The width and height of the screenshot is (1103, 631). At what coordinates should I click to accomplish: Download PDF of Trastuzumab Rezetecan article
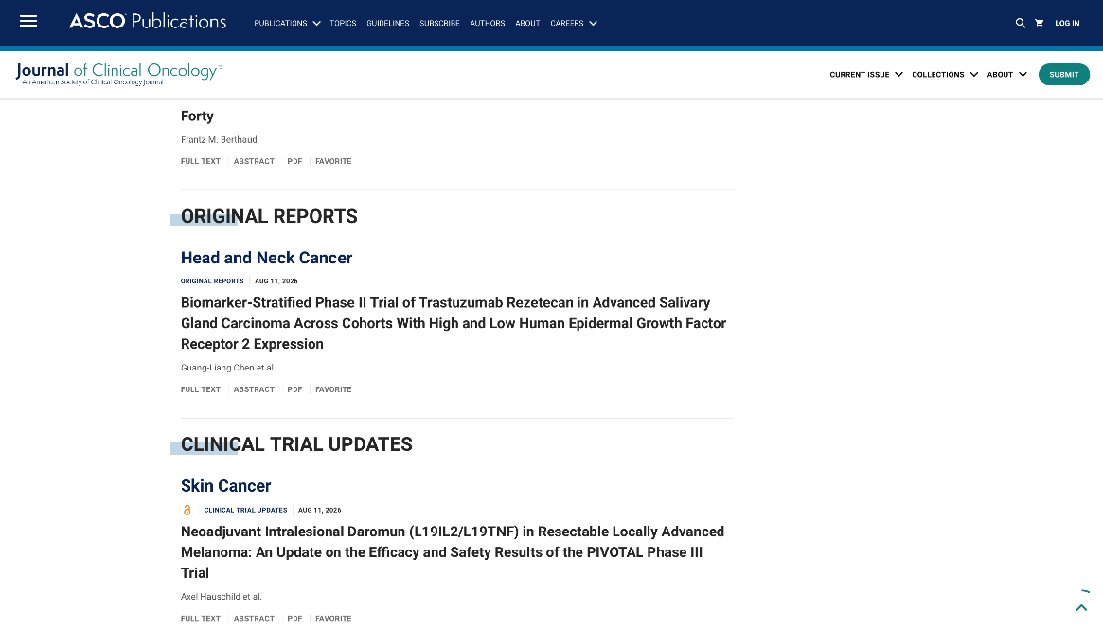tap(294, 389)
